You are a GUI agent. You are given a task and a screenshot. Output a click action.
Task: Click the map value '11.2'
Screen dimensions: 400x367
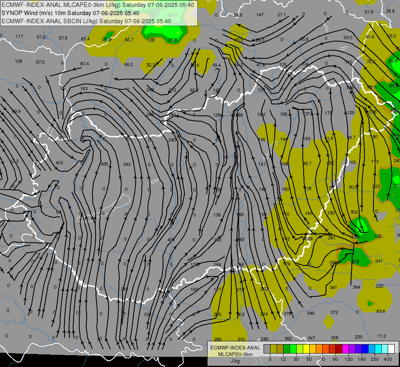tap(381, 336)
